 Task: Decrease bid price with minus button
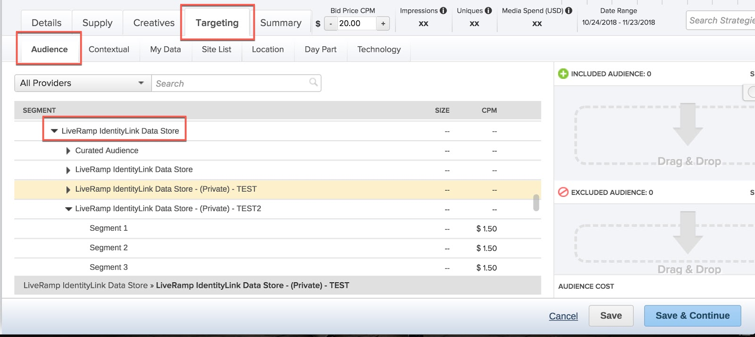(x=331, y=23)
